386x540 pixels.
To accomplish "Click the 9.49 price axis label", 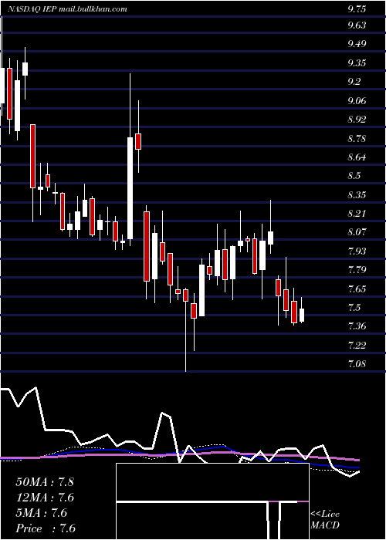I will pos(357,44).
